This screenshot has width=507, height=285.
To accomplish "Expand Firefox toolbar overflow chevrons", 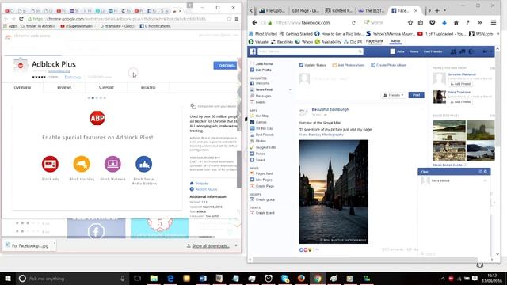I will (x=480, y=23).
